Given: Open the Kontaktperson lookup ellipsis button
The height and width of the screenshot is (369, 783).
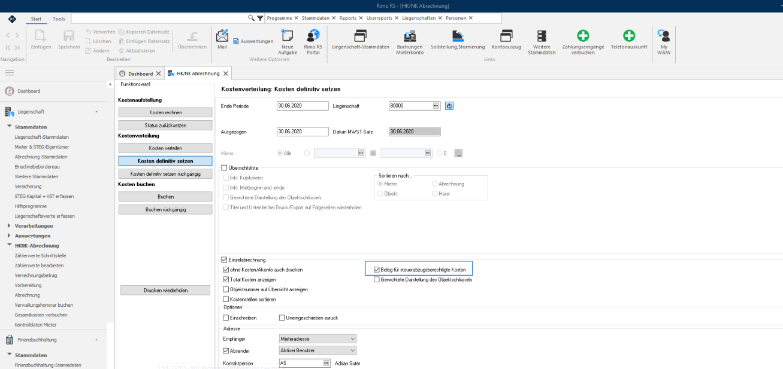Looking at the screenshot, I should 326,363.
